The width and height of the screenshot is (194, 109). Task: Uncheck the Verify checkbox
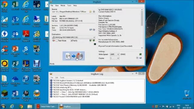pos(72,41)
